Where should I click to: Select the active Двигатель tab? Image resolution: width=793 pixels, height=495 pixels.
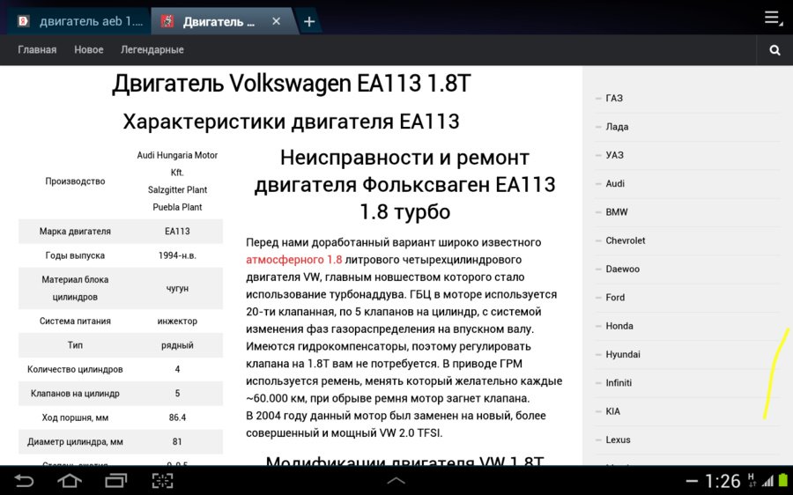(218, 21)
